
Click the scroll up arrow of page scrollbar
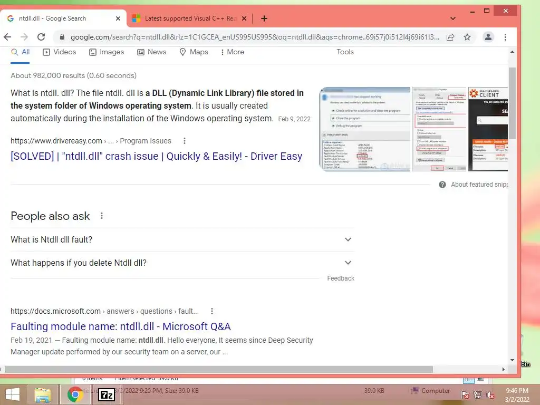pos(512,52)
